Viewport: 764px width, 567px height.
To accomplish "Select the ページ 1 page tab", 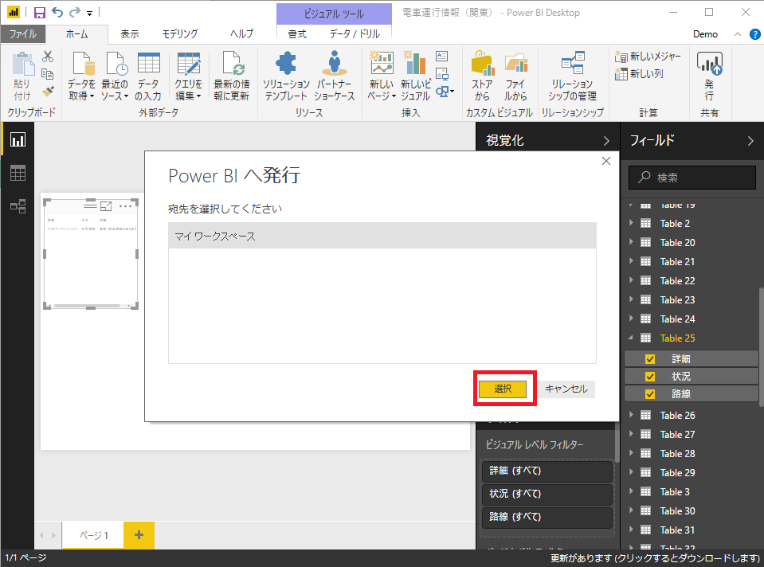I will point(93,535).
